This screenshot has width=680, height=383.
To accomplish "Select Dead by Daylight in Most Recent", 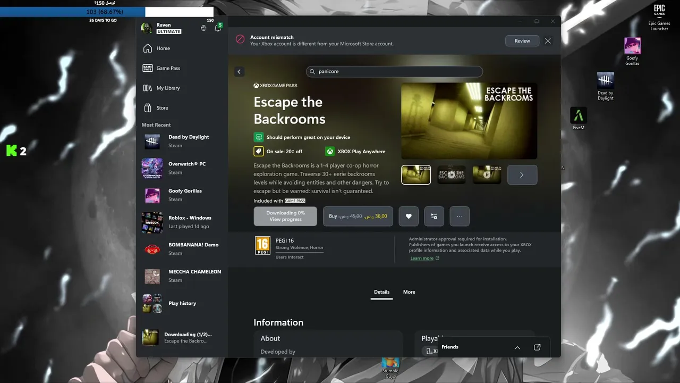I will point(182,141).
